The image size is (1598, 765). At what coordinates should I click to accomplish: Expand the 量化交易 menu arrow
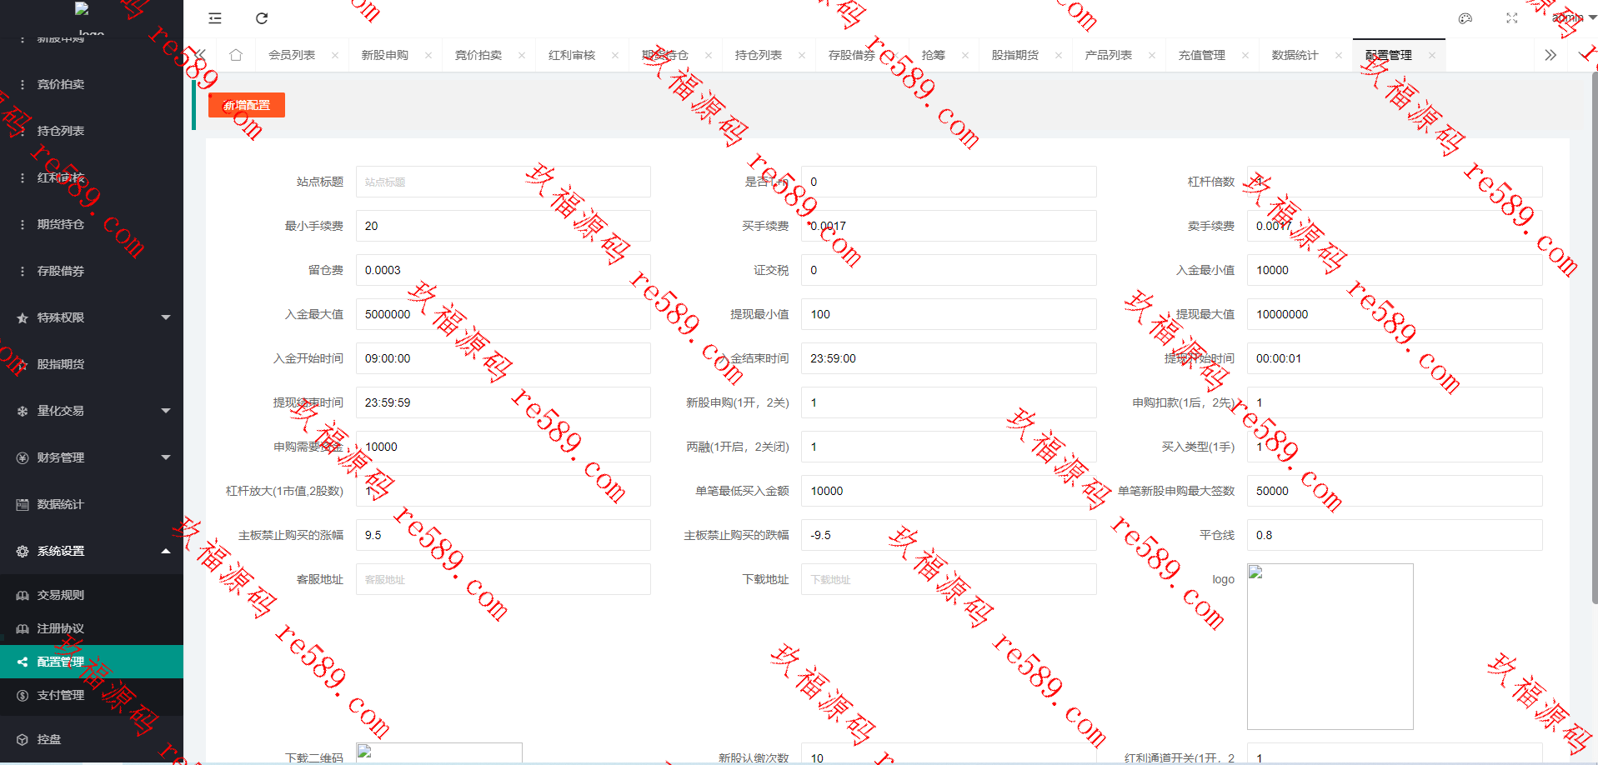(166, 411)
